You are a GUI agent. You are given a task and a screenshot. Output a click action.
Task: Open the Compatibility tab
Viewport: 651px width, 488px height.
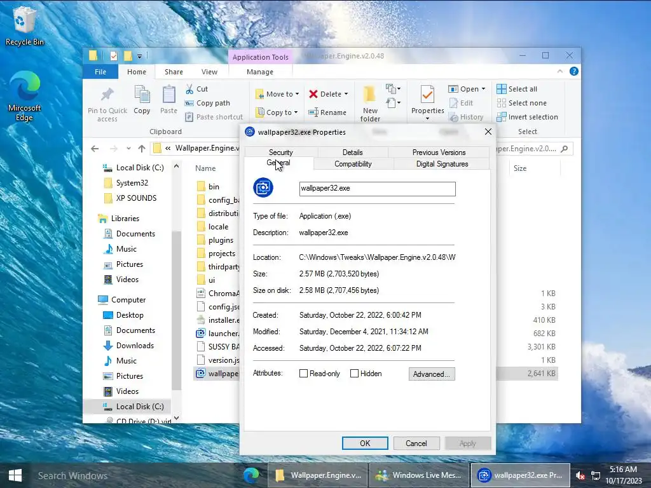point(353,164)
